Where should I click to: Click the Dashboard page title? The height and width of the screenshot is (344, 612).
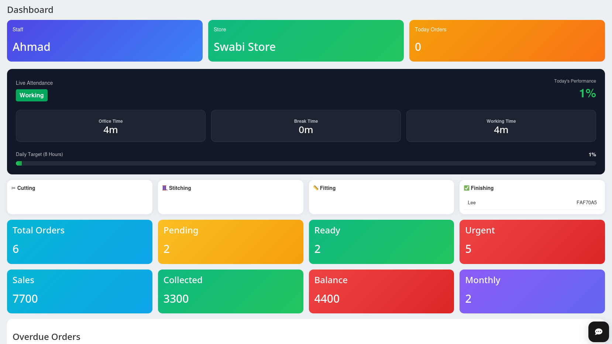(30, 10)
